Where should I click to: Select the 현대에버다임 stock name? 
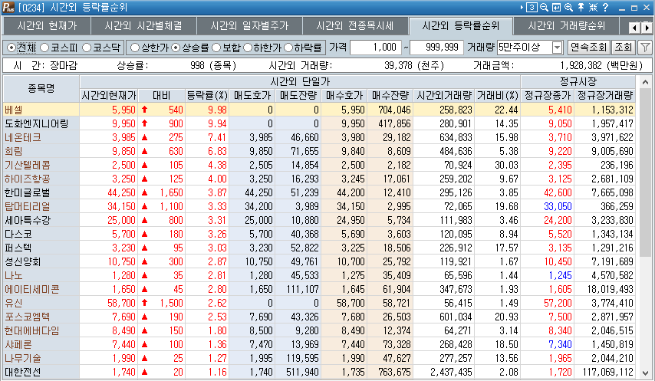pyautogui.click(x=31, y=330)
